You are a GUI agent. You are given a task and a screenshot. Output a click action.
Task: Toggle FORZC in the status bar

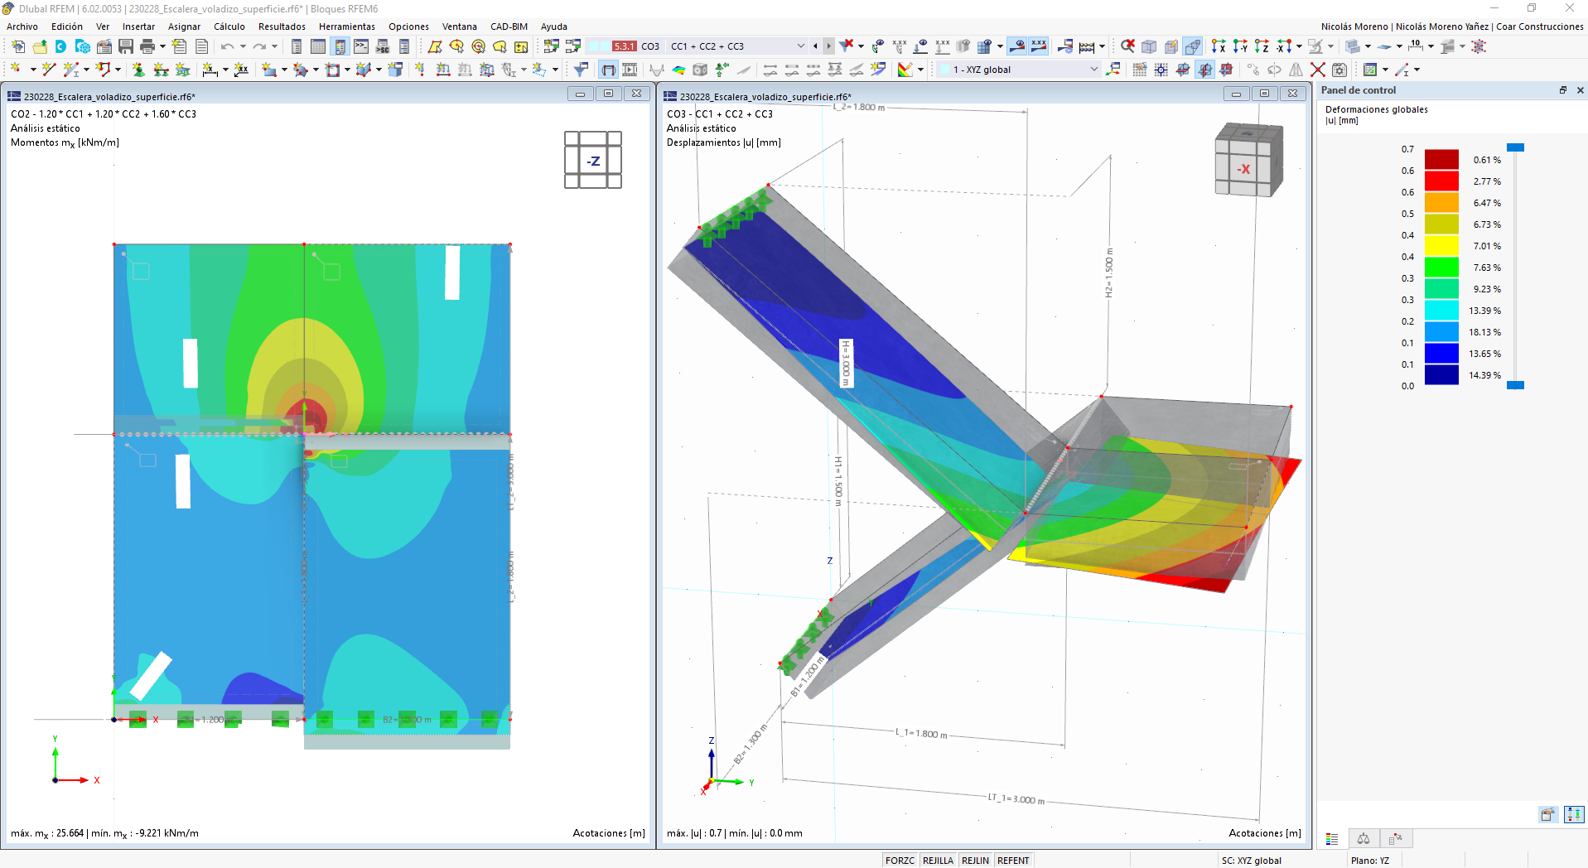pos(900,861)
